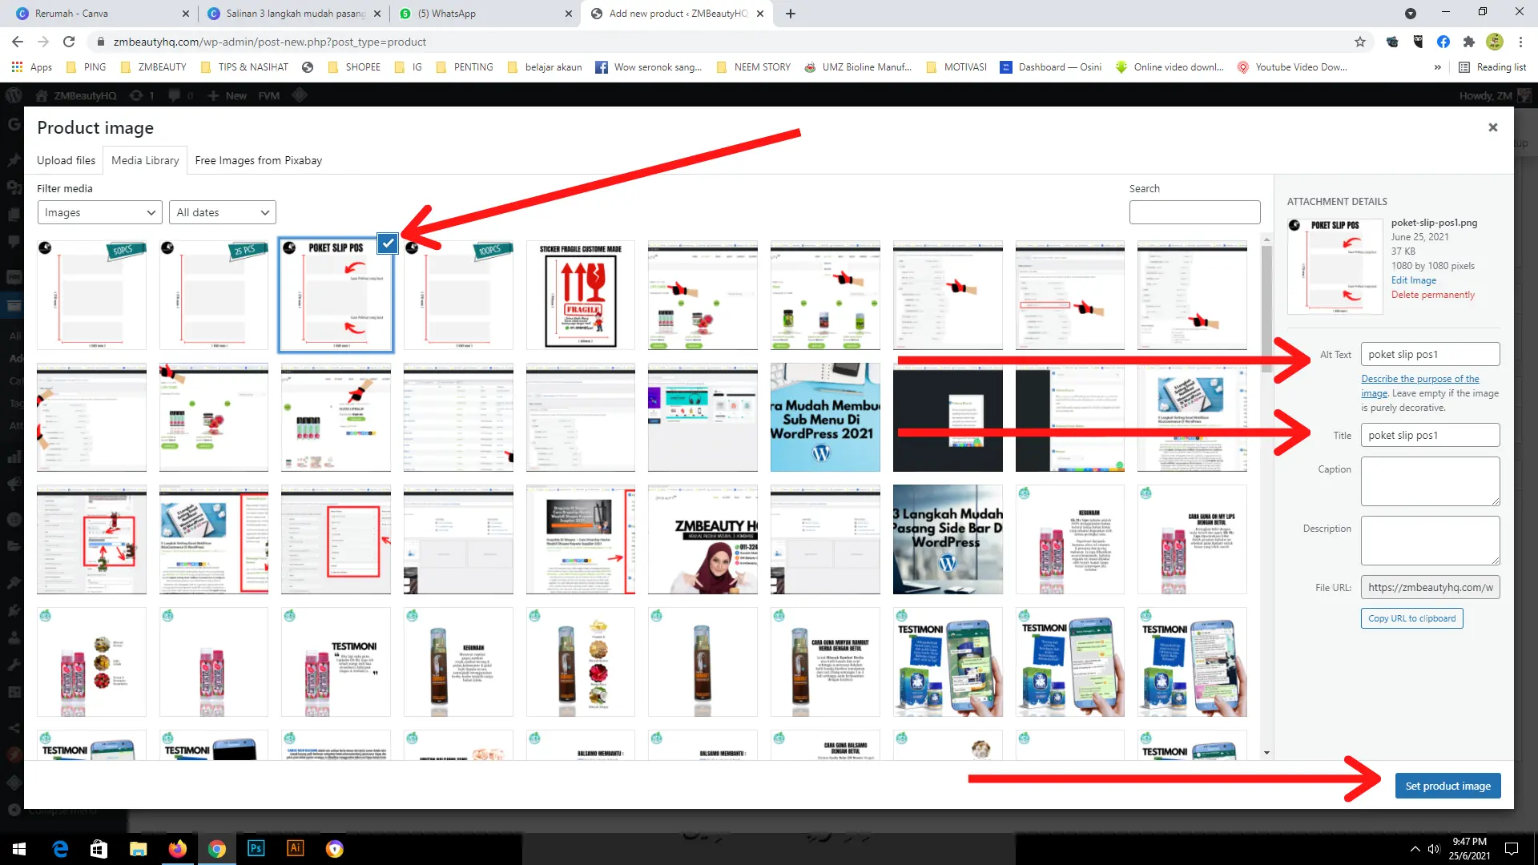Viewport: 1538px width, 865px height.
Task: Deselect the checked POKET SLIP POS image
Action: pos(388,243)
